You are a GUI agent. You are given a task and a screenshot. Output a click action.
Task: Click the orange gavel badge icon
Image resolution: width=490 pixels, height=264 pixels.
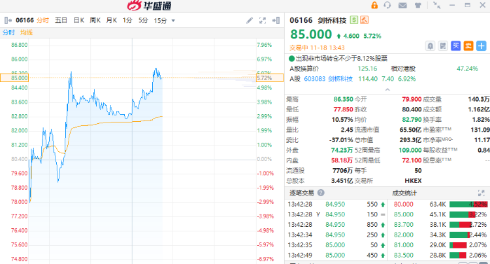click(x=364, y=20)
